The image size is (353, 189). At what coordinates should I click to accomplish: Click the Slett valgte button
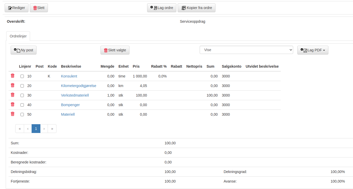115,50
